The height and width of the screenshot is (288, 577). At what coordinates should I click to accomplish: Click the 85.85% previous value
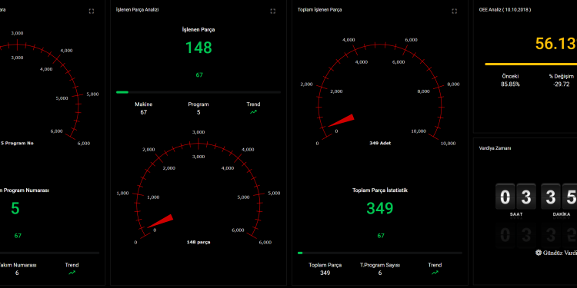pyautogui.click(x=510, y=84)
